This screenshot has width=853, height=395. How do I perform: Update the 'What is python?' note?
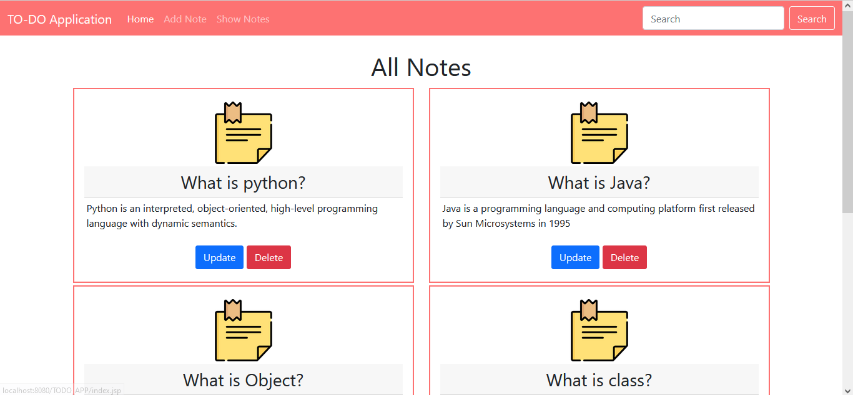tap(219, 258)
